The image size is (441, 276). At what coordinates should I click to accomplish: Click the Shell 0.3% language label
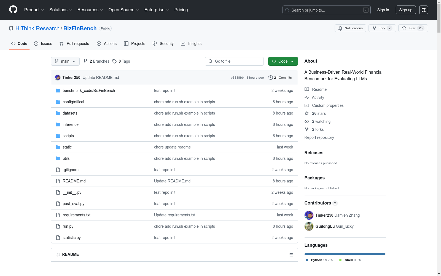350,260
